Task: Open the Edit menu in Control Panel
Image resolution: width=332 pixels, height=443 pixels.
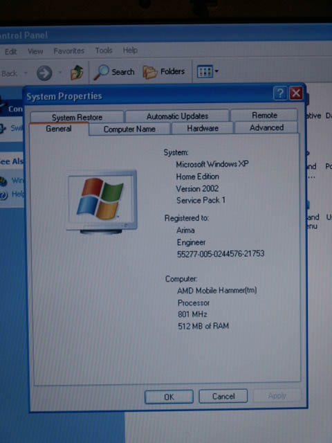Action: [x=11, y=52]
